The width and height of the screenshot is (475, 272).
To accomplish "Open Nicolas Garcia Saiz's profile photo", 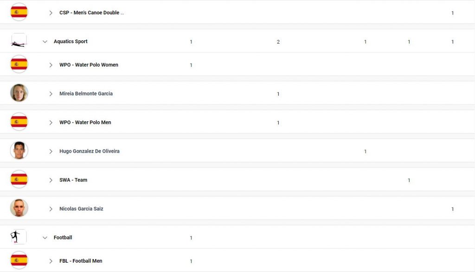I will (19, 208).
